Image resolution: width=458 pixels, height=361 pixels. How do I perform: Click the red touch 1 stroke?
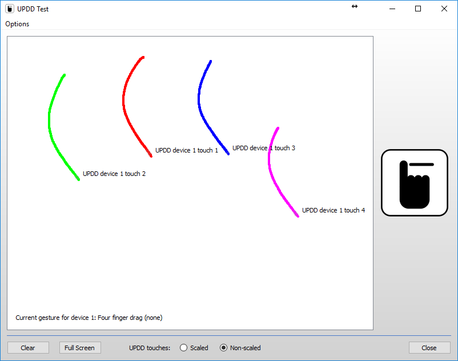(x=123, y=101)
